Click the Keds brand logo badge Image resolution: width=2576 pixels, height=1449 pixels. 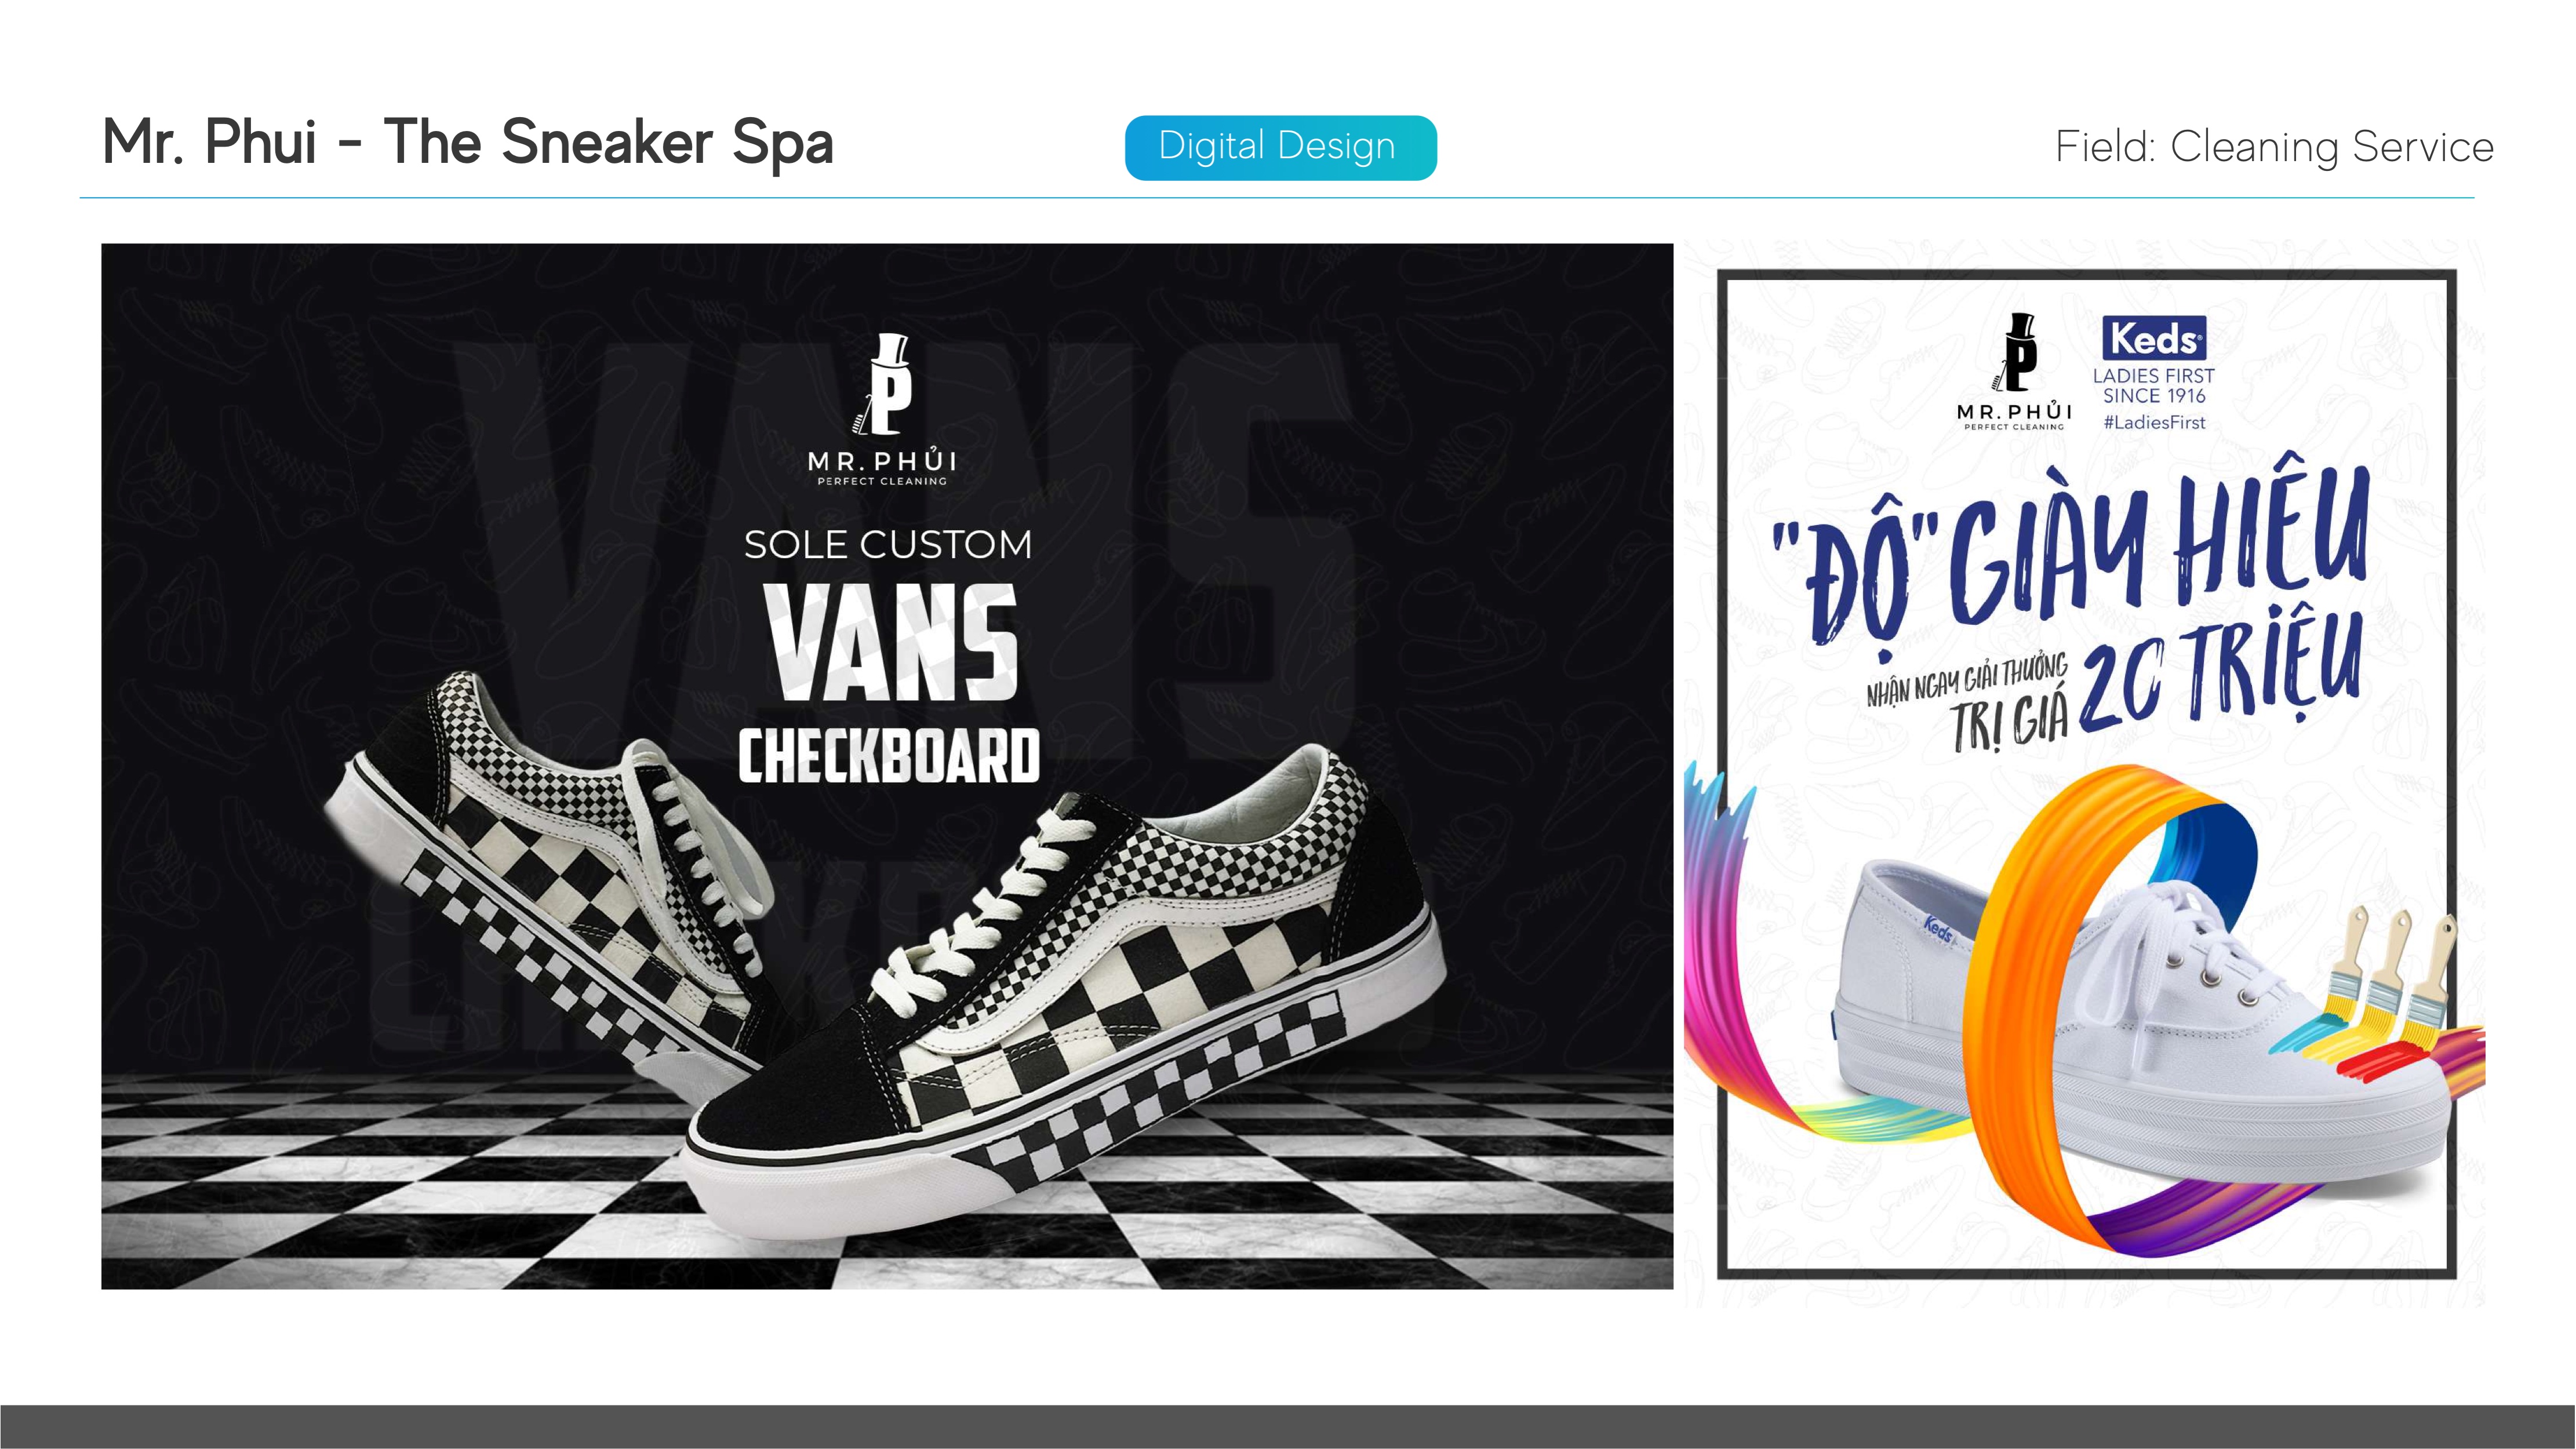2154,338
